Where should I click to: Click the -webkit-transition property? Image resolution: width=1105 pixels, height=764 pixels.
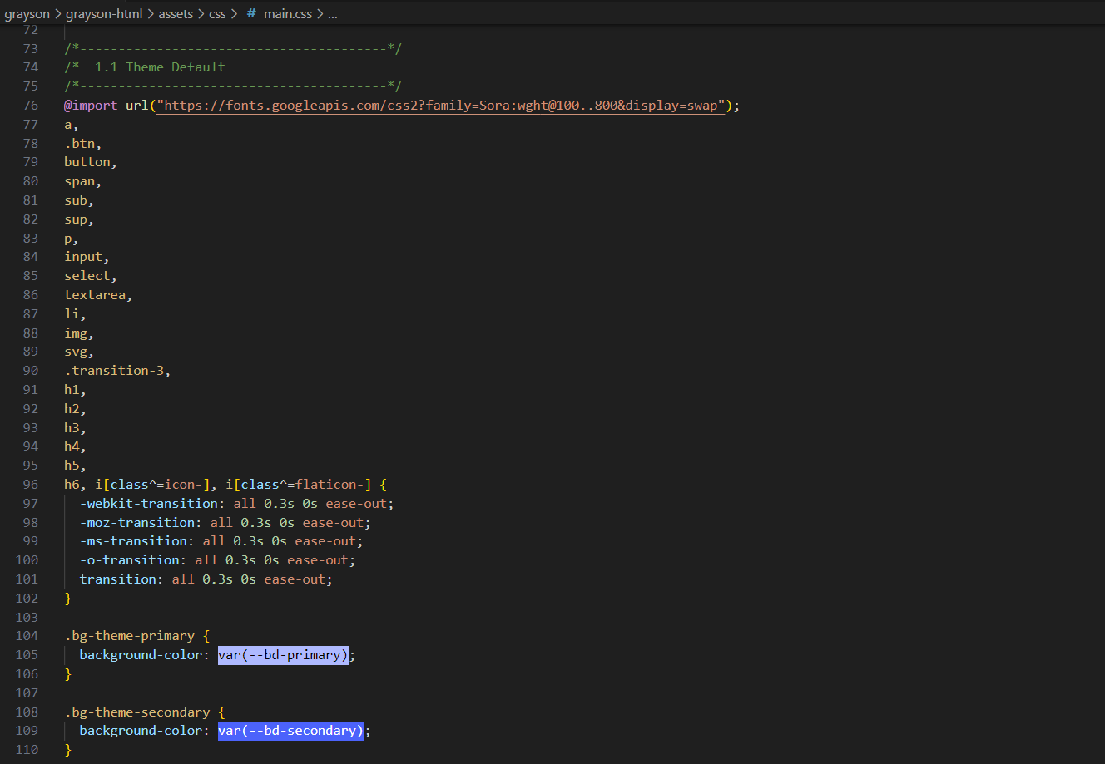pyautogui.click(x=148, y=504)
